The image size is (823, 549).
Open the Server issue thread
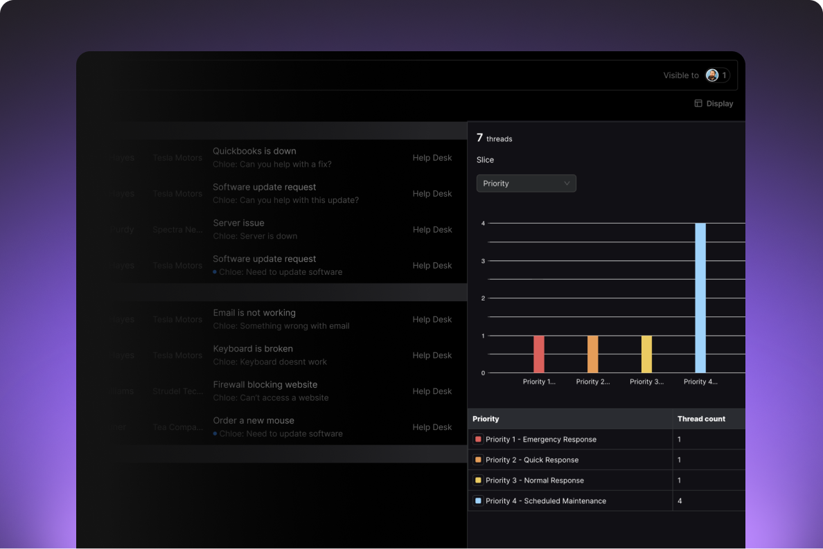point(238,223)
